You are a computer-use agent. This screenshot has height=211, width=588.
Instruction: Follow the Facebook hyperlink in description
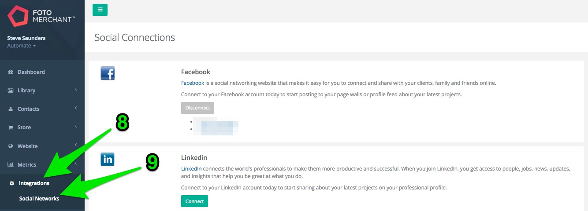pos(193,83)
